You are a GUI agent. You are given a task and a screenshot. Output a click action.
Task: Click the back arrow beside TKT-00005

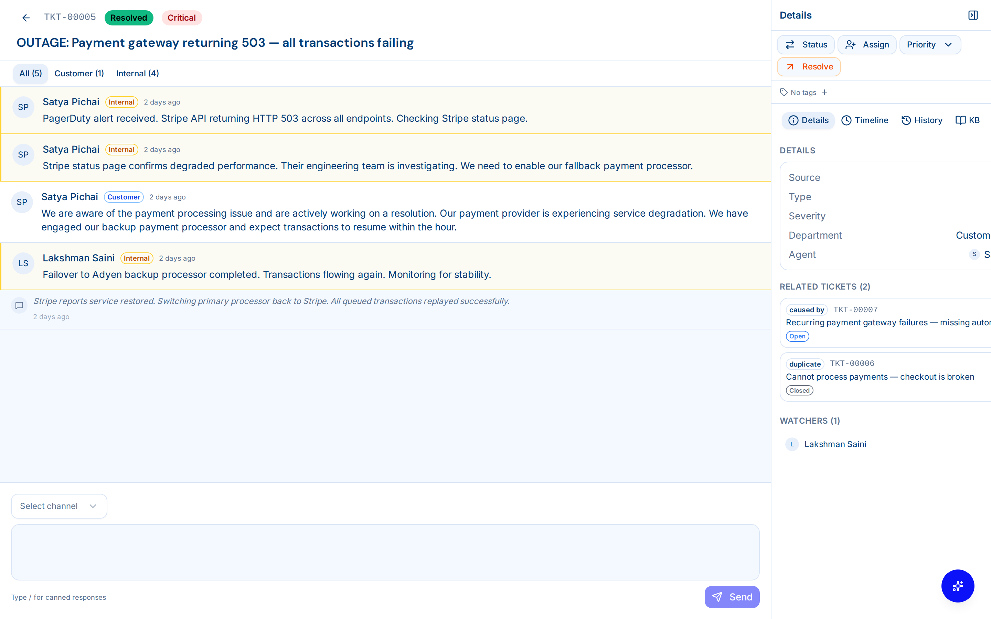[x=26, y=18]
